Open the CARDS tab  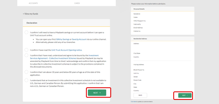77,3
